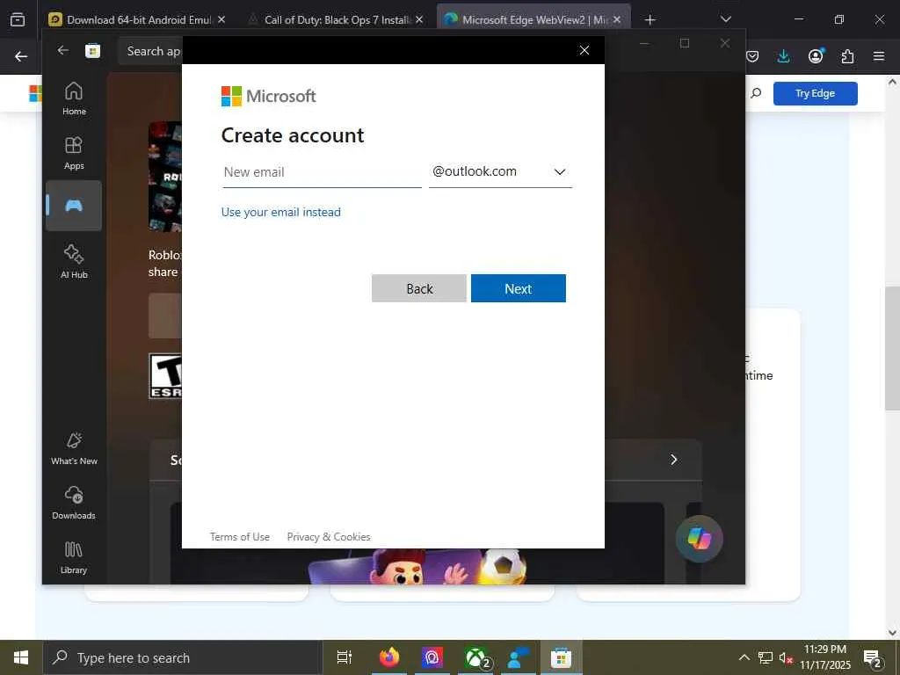Image resolution: width=900 pixels, height=675 pixels.
Task: Open Downloads in Store sidebar
Action: [74, 503]
